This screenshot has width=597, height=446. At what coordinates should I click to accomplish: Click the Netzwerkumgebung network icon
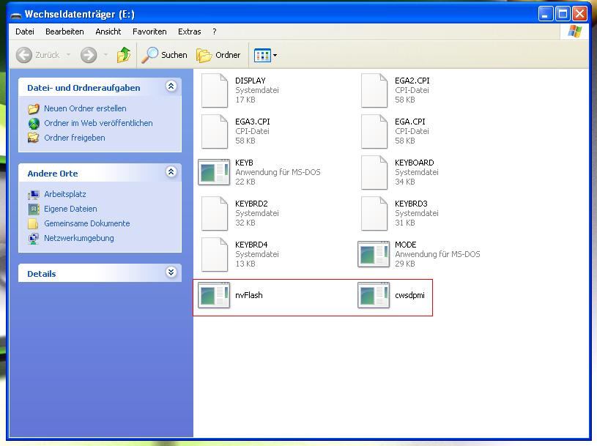[34, 239]
